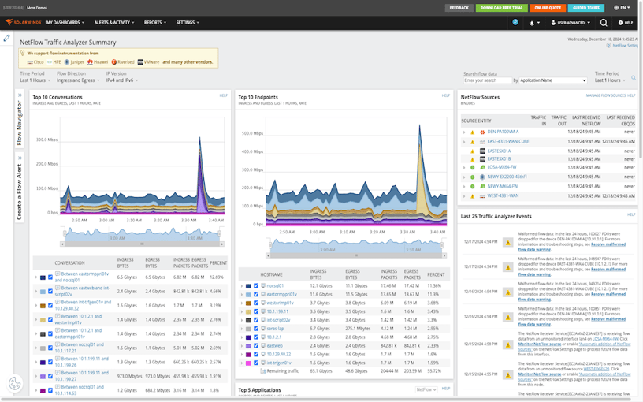The height and width of the screenshot is (402, 643).
Task: Uncheck the nocsql01 endpoint checkbox
Action: (x=257, y=286)
